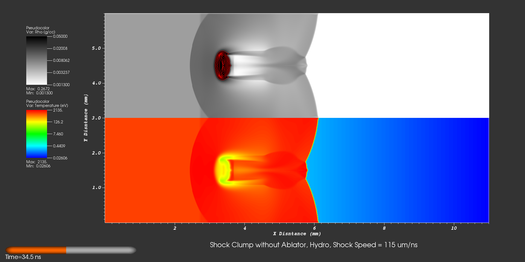Click the grayscale Rho density color bar
Screen dimensions: 525x262
coord(36,60)
